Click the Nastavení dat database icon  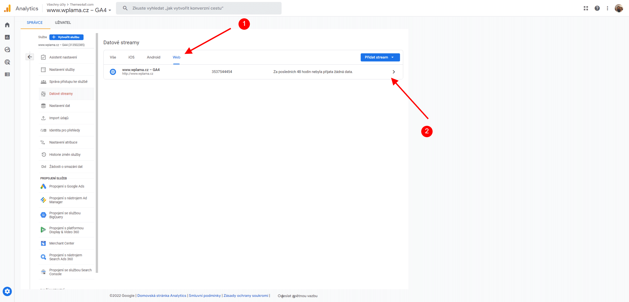[43, 106]
